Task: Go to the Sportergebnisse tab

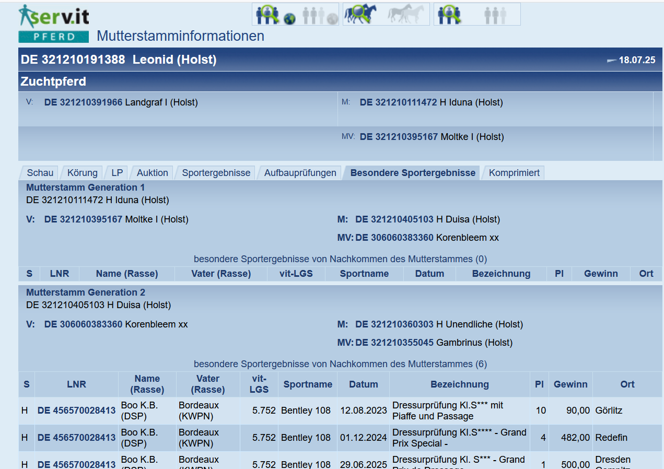Action: (216, 173)
